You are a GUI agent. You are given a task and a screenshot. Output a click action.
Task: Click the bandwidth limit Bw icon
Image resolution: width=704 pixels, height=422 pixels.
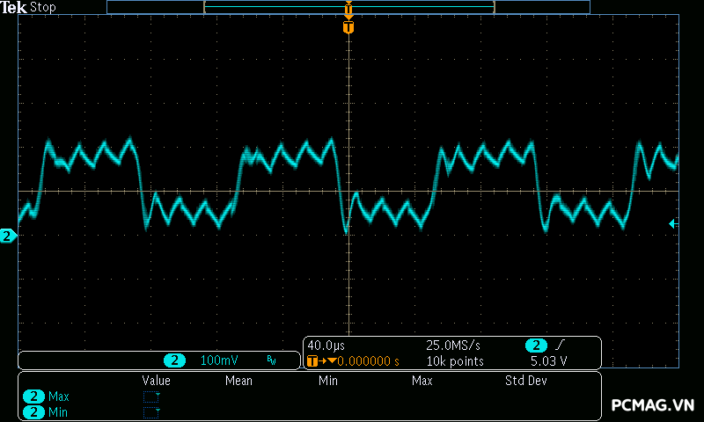(x=271, y=360)
